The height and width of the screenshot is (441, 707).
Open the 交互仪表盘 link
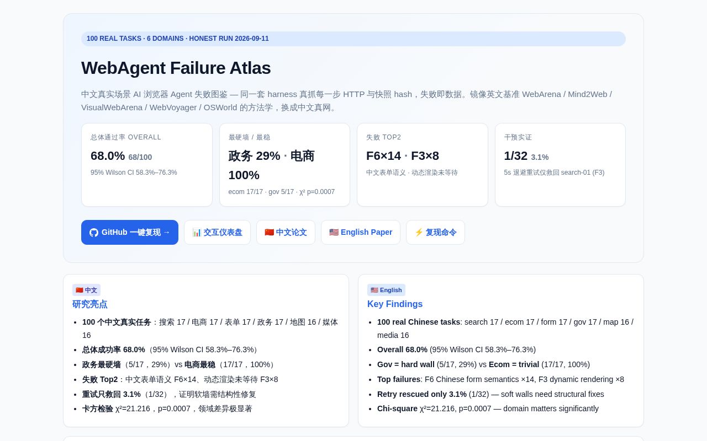point(217,232)
